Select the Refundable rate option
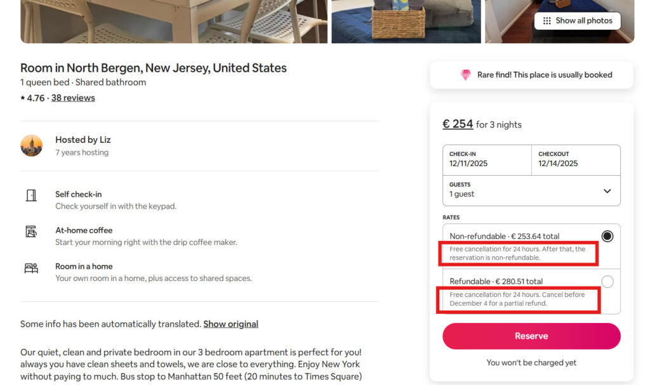Image resolution: width=650 pixels, height=385 pixels. (607, 281)
